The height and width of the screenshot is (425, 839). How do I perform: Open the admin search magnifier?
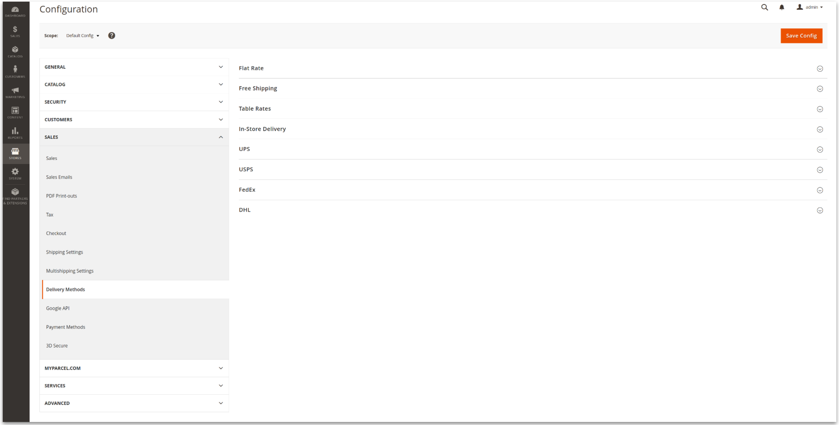(x=764, y=7)
